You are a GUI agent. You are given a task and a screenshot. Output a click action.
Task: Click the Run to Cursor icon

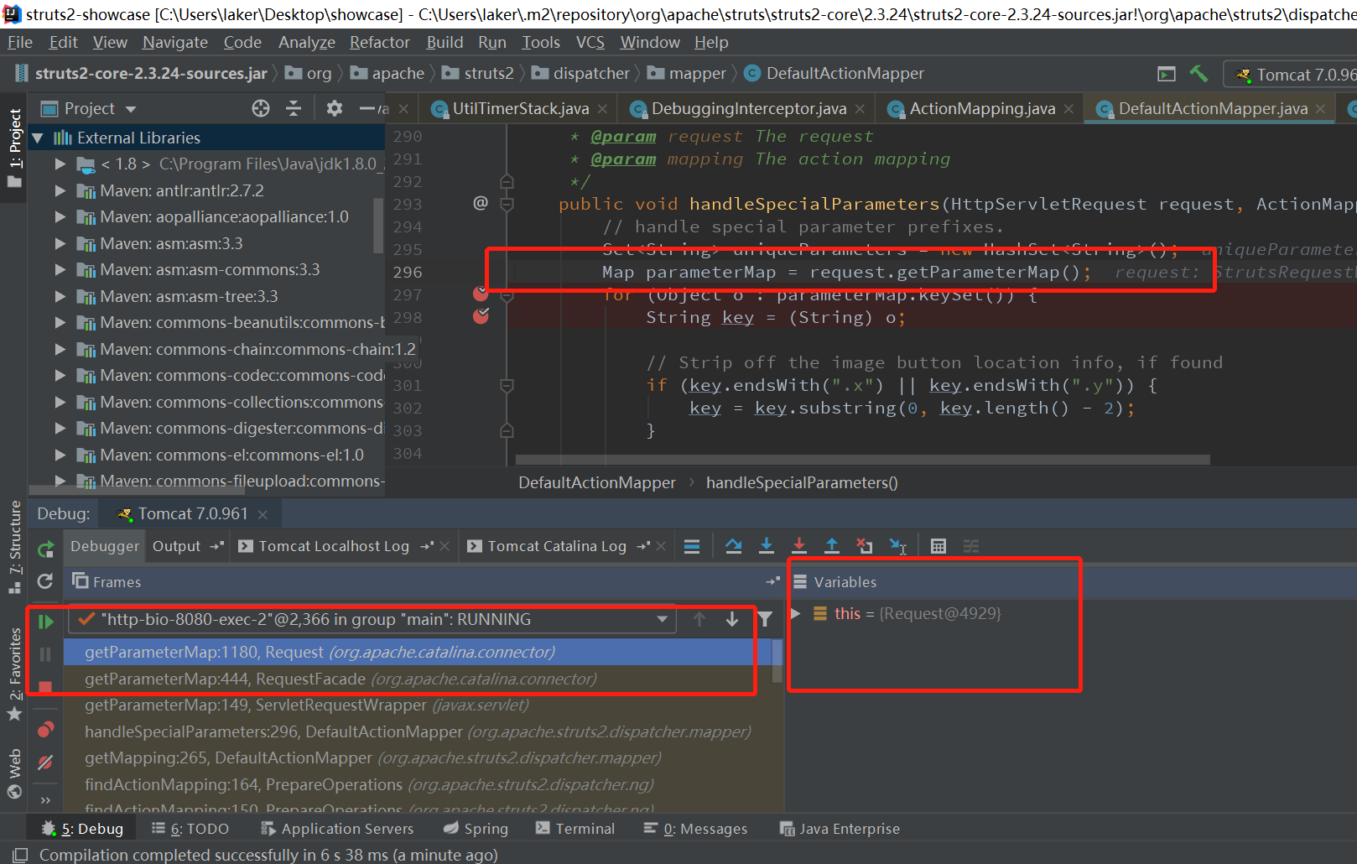(x=897, y=546)
